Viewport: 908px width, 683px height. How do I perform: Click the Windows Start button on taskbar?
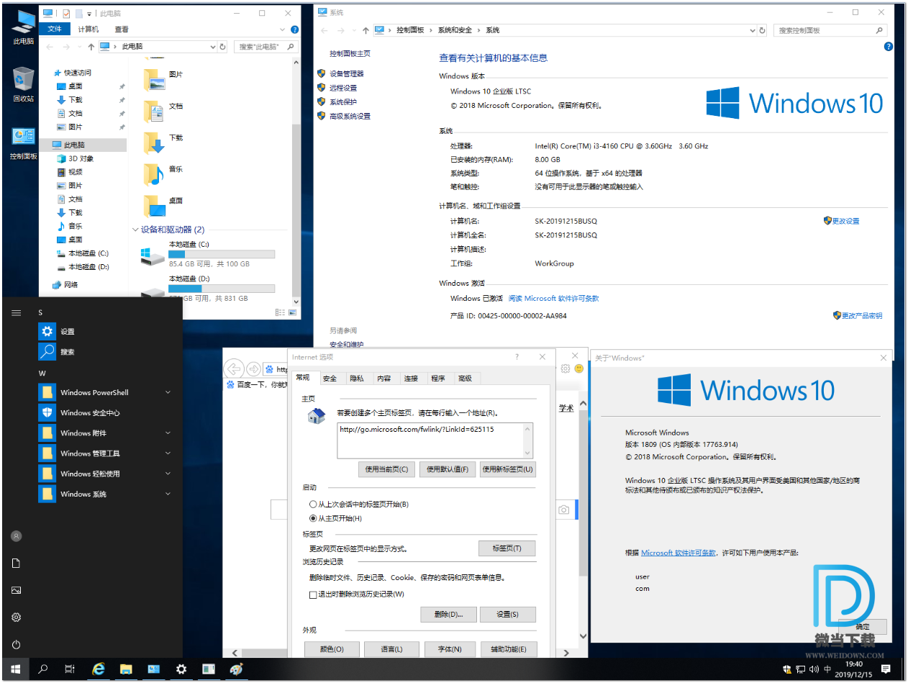pos(15,669)
